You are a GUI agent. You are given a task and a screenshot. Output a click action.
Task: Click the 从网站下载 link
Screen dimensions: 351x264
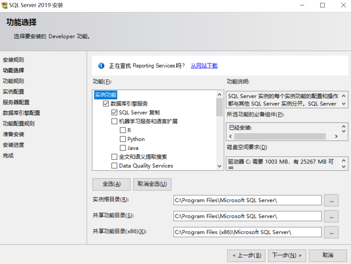pos(204,66)
